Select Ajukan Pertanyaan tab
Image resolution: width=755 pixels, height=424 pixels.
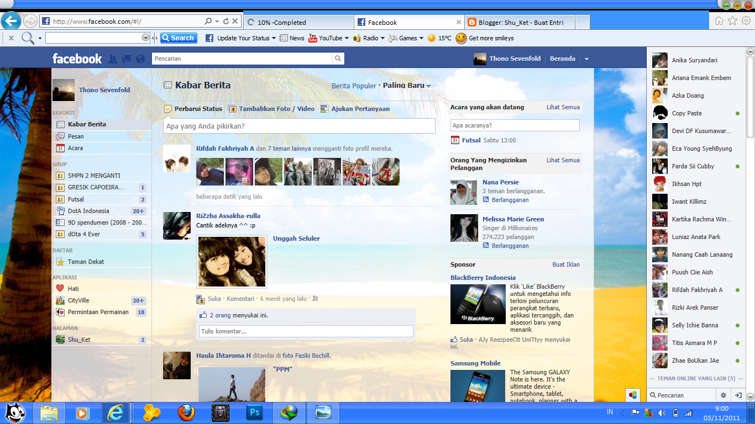click(x=355, y=109)
